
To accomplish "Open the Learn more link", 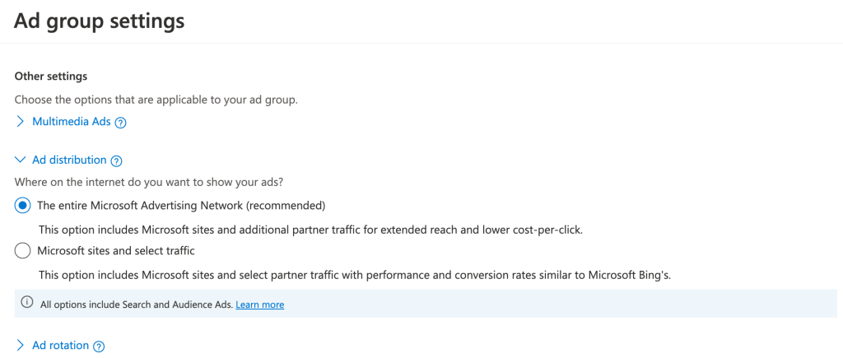I will tap(259, 305).
